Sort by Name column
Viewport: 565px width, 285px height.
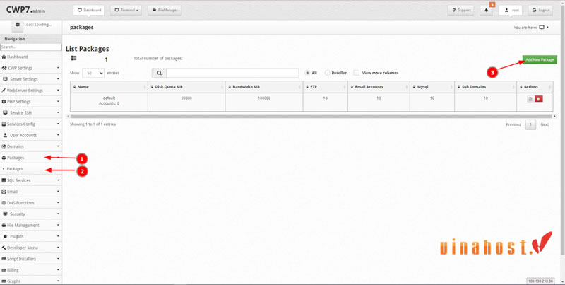click(x=109, y=87)
